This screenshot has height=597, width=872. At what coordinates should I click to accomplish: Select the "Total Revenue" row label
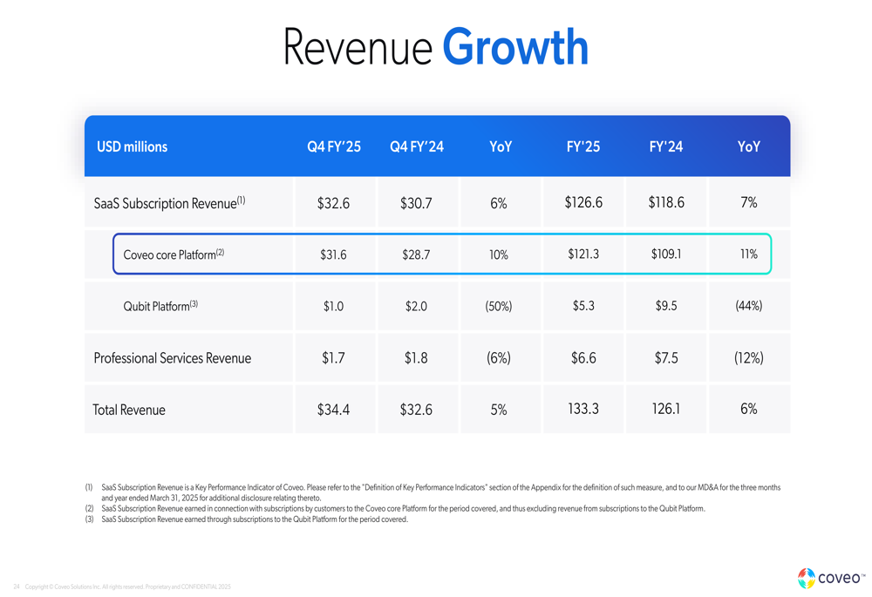(129, 410)
